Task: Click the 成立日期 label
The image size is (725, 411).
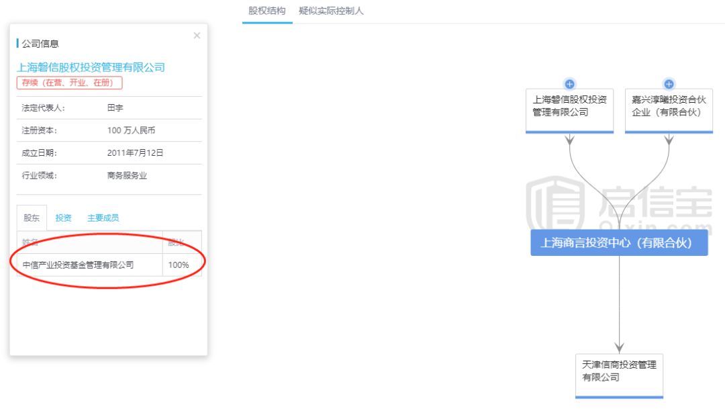Action: click(x=40, y=152)
